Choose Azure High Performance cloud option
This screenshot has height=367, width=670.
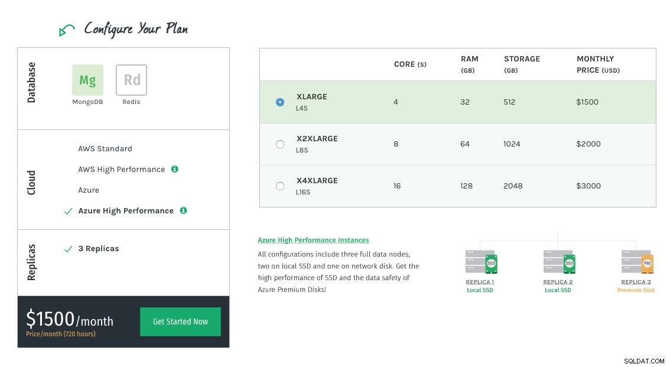126,210
